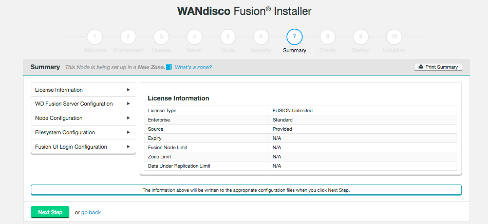Viewport: 488px width, 224px height.
Task: Click step 4 Server circle
Action: 195,37
